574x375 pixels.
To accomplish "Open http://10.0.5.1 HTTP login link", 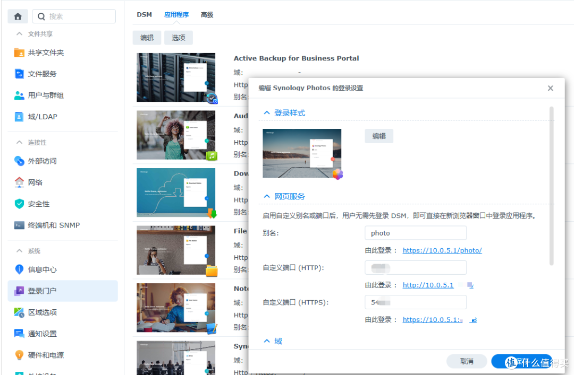I will click(428, 285).
